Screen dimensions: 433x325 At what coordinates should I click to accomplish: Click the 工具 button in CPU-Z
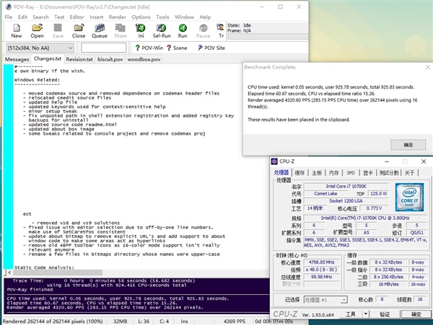tap(351, 314)
